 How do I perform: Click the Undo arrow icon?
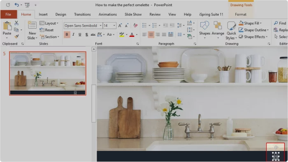[x=16, y=5]
